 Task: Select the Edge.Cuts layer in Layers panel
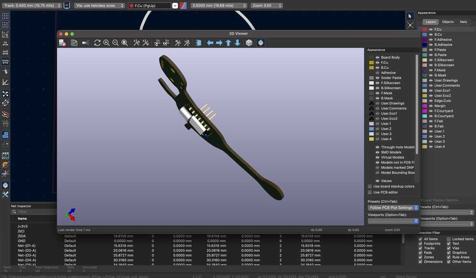[x=442, y=101]
